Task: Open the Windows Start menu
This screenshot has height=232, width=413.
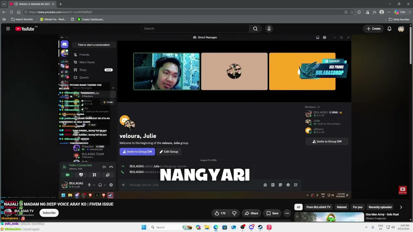Action: pyautogui.click(x=144, y=227)
